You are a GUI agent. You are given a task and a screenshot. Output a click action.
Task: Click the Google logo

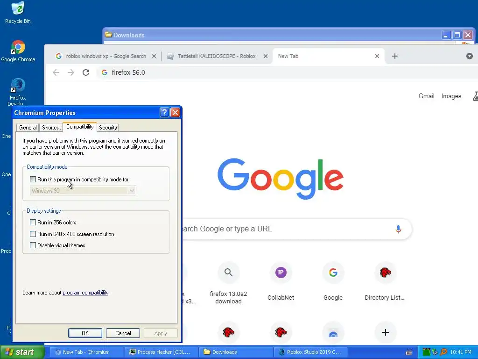click(281, 179)
